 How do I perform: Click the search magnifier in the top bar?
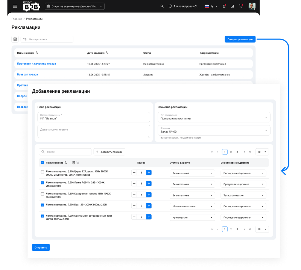[162, 6]
